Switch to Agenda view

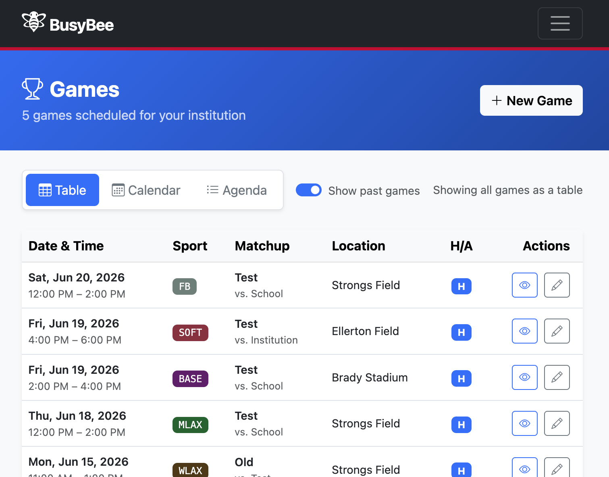[x=237, y=190]
